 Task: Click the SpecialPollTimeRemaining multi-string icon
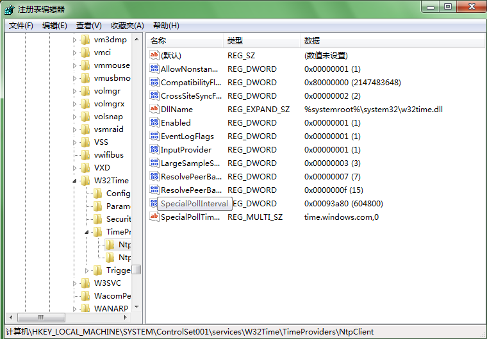(x=154, y=217)
